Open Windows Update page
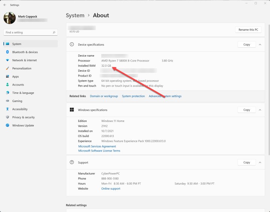The image size is (270, 212). pyautogui.click(x=30, y=125)
